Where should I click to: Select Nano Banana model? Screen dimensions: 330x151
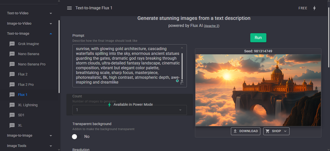tap(29, 54)
